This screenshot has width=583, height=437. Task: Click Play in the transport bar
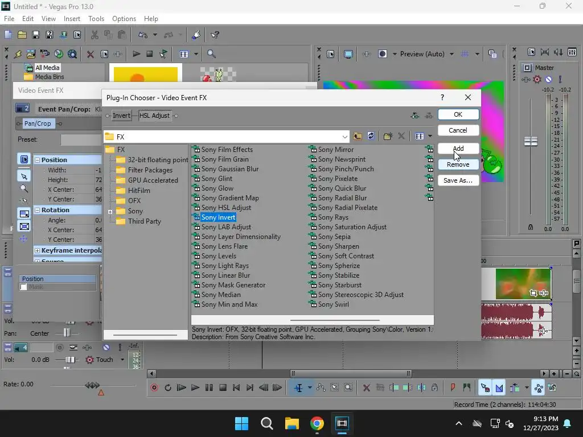click(x=195, y=388)
